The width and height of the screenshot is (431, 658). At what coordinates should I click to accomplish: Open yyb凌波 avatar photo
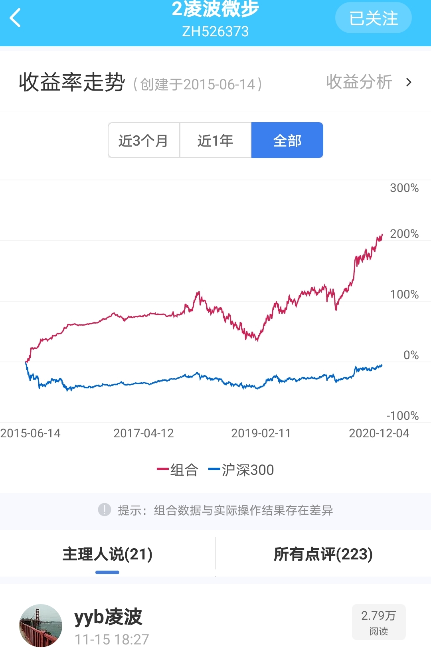click(41, 625)
